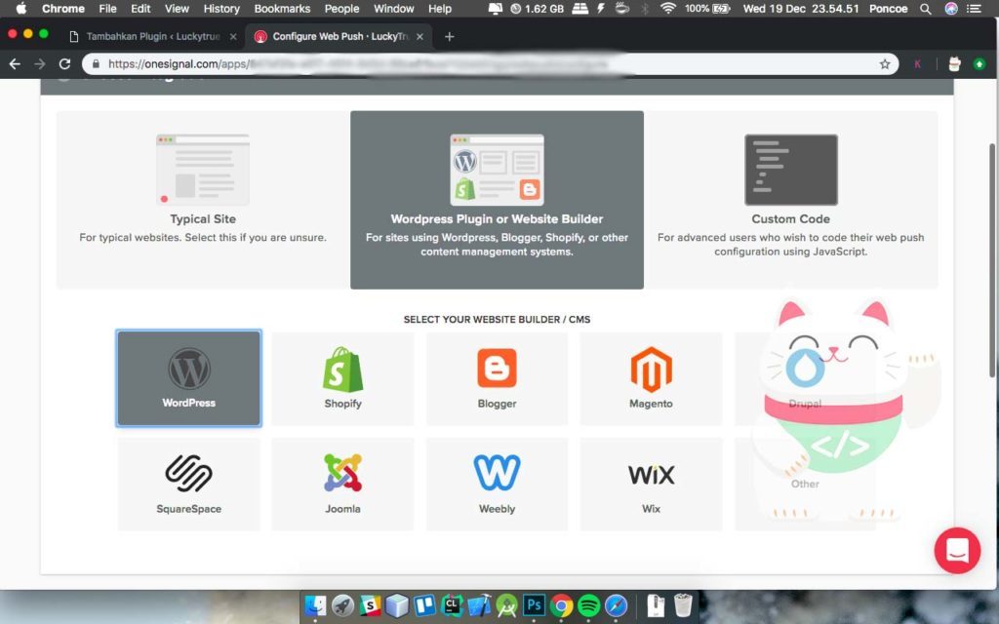Reload the OneSignal page

click(x=64, y=63)
